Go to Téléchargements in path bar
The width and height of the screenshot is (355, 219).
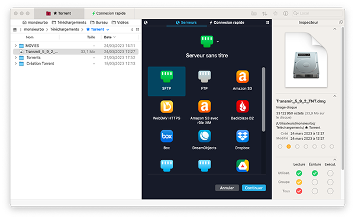tap(64, 30)
